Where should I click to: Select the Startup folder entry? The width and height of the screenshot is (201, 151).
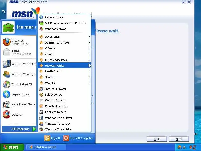point(64,77)
